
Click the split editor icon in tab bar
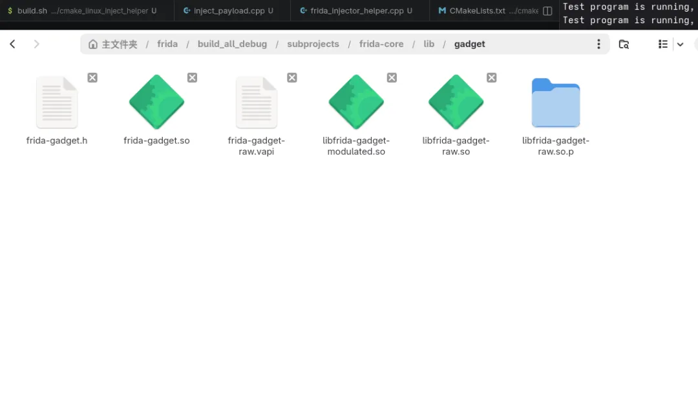point(547,11)
